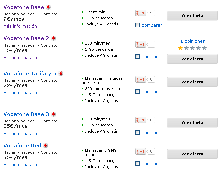Viewport: 221px width, 173px height.
Task: Click Google +1 icon for Vodafone Red
Action: tap(141, 151)
